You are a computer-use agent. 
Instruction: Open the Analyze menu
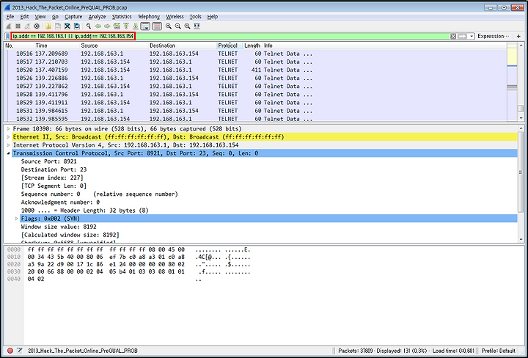[x=97, y=16]
